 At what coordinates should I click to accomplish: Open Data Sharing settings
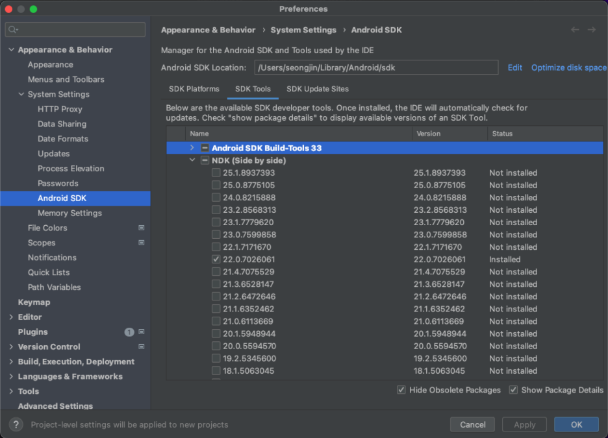point(62,124)
